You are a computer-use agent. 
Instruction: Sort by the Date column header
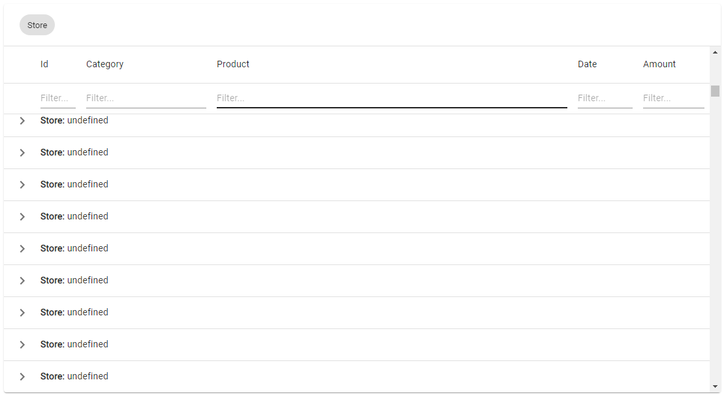(587, 64)
